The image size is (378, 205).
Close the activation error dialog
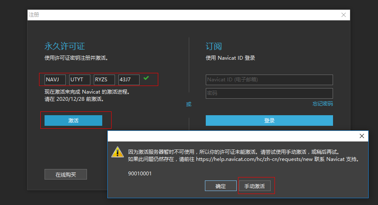click(361, 136)
